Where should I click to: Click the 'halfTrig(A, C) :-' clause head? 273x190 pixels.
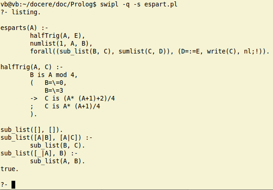pyautogui.click(x=32, y=67)
